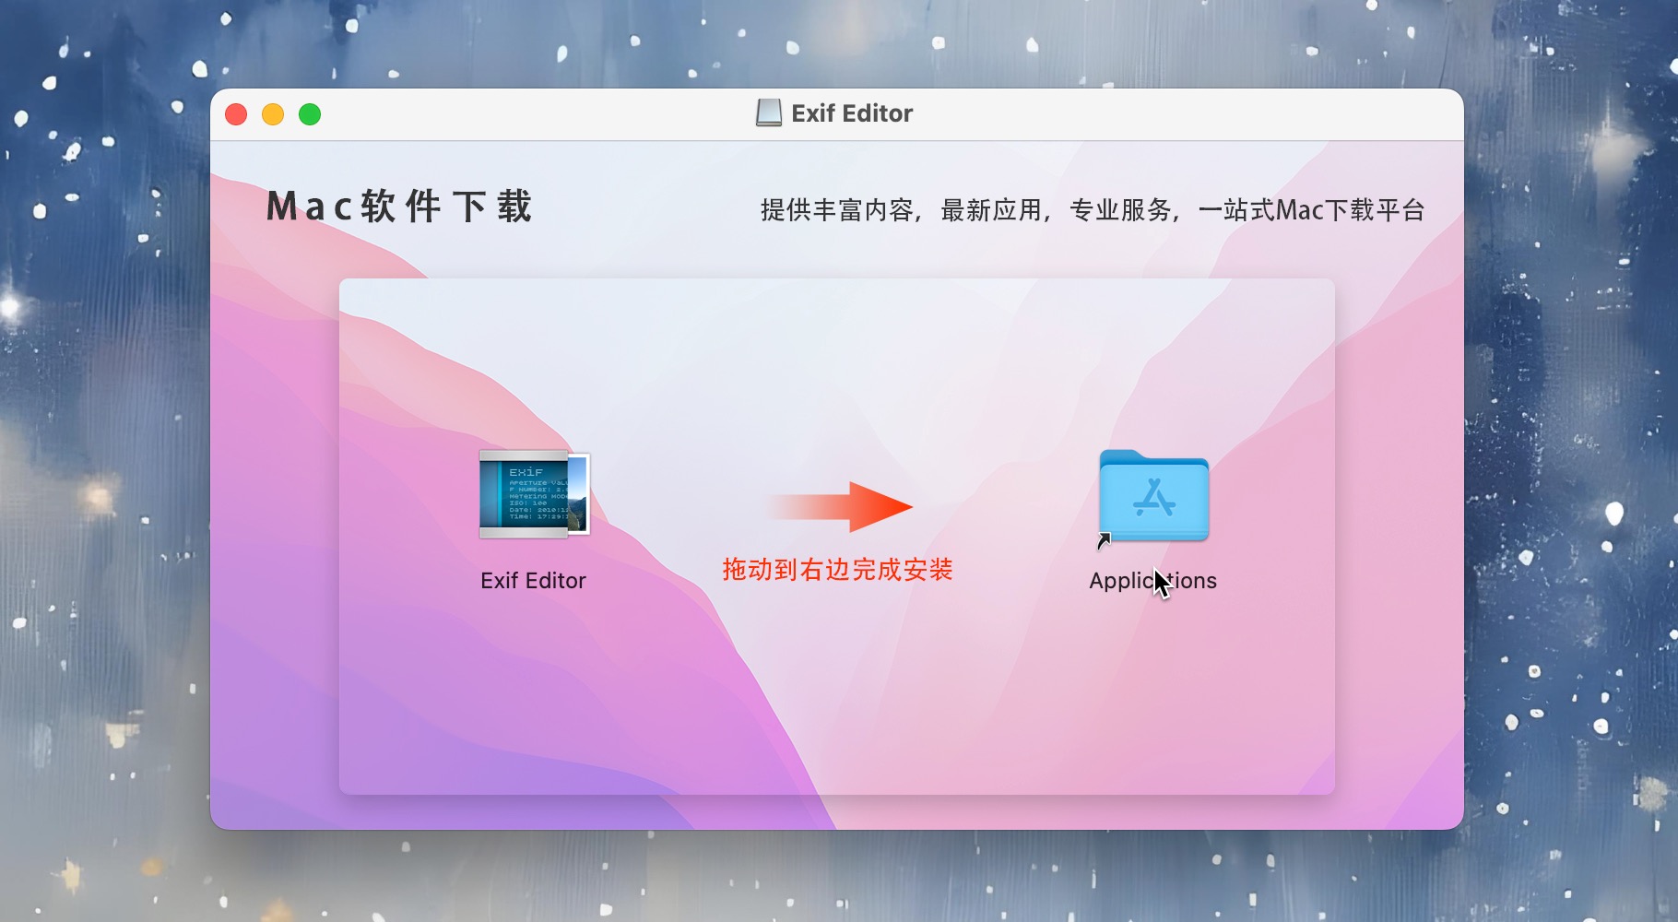
Task: Click the 专业服务 tagline text
Action: pos(1120,210)
